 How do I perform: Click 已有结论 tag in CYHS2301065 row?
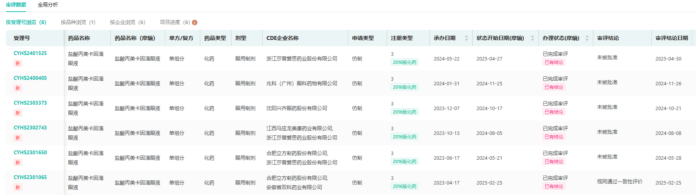(x=554, y=186)
